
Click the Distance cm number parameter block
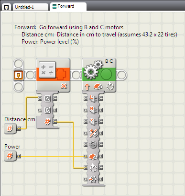(x=10, y=128)
